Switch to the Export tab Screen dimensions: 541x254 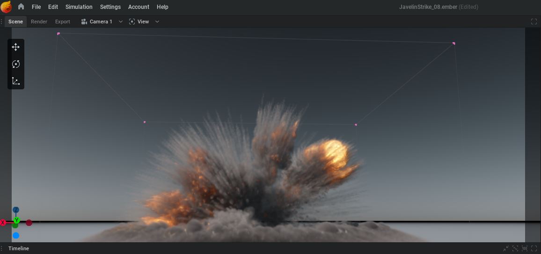tap(62, 22)
